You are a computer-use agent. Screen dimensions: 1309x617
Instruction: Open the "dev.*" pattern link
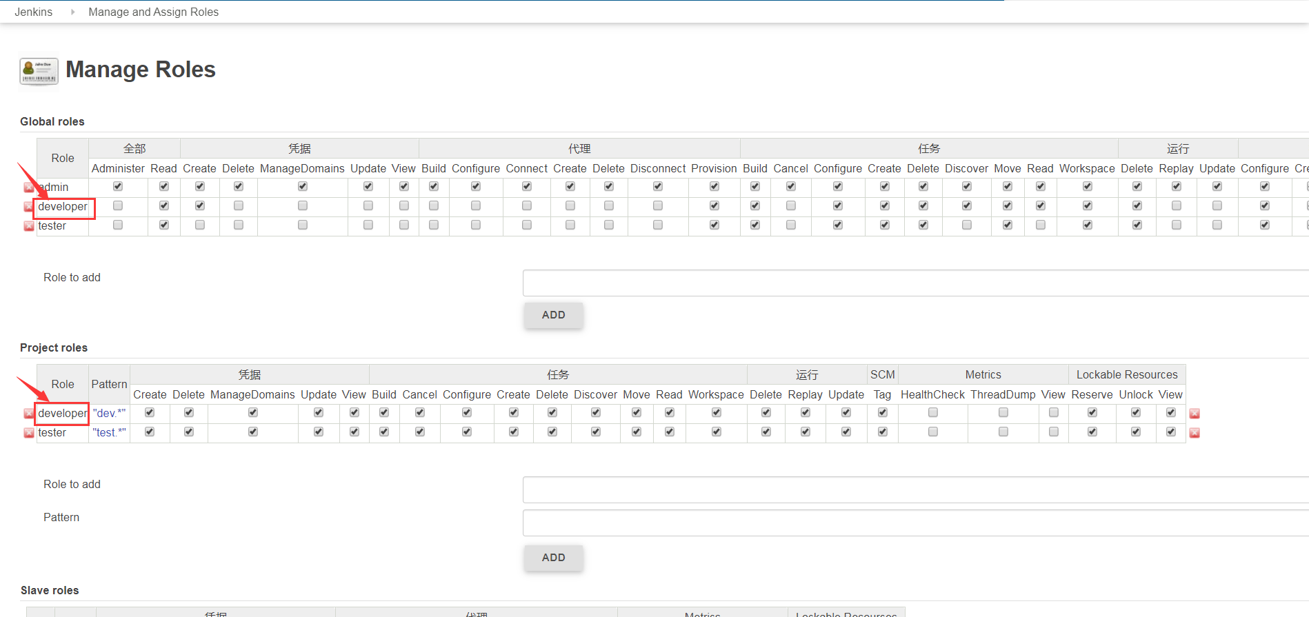[109, 413]
